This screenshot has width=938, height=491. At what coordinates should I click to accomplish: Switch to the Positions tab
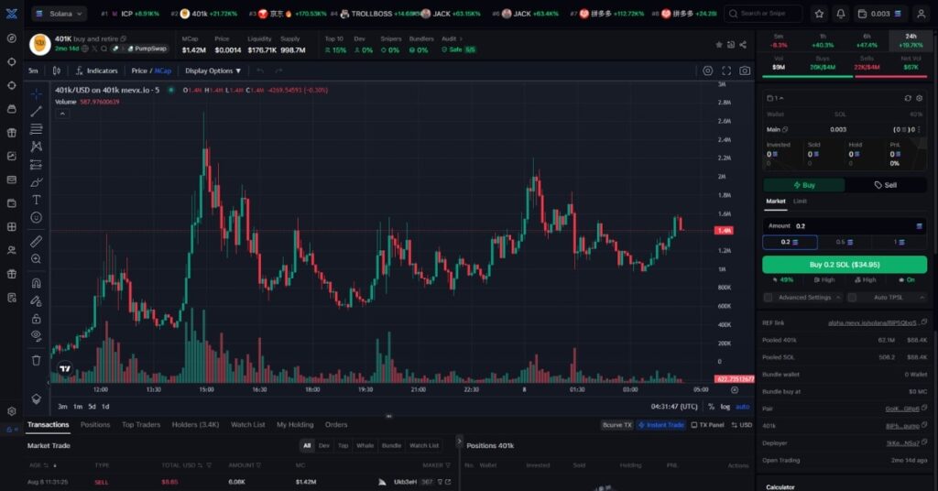coord(95,425)
